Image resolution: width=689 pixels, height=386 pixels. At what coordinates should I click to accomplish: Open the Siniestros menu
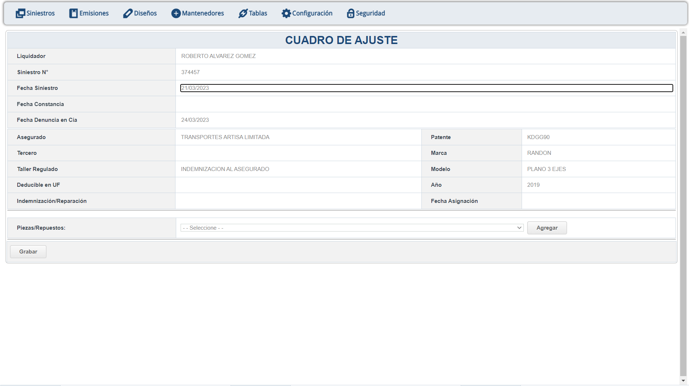[x=40, y=14]
